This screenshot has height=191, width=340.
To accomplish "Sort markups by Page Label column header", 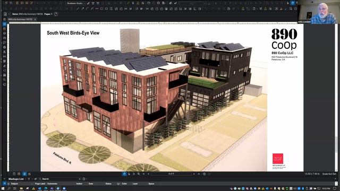I will pos(40,184).
